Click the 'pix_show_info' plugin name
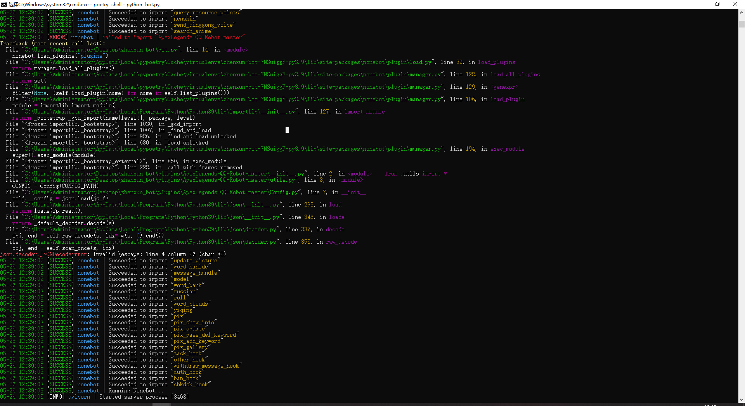Screen dimensions: 745x406 (194, 322)
